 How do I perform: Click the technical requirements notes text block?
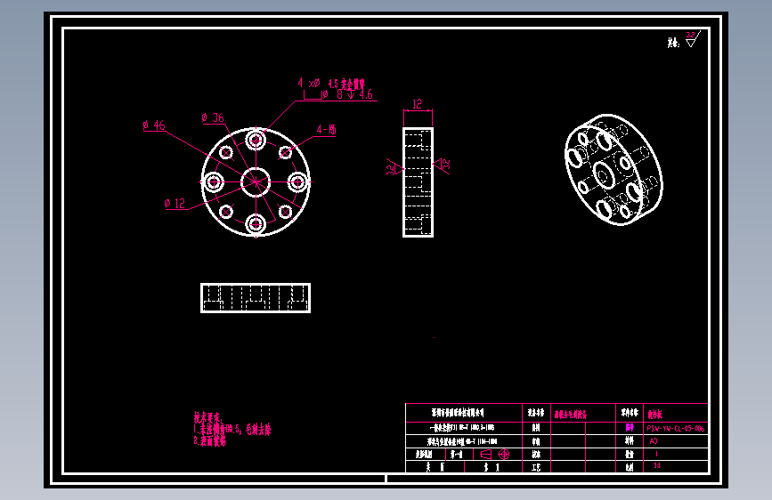click(232, 430)
